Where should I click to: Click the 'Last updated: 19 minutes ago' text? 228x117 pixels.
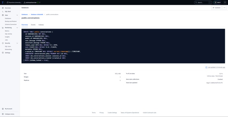[x=216, y=67]
